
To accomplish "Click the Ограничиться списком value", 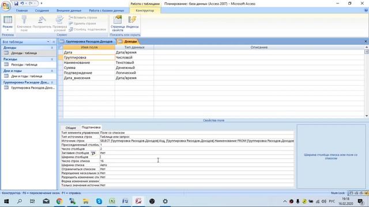I will (x=197, y=169).
